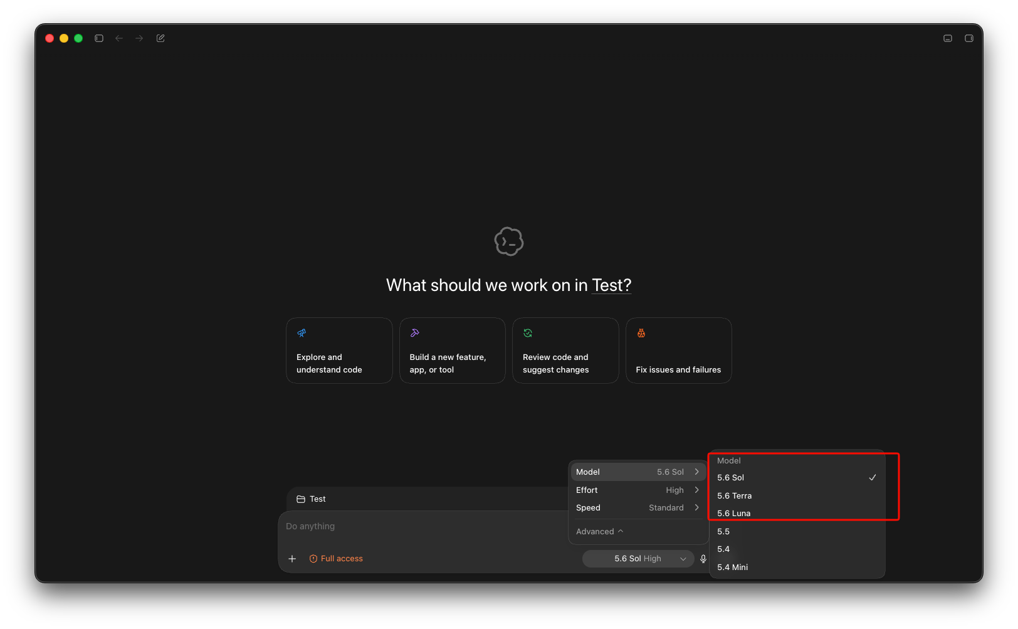
Task: Go forward with the right arrow
Action: click(x=139, y=38)
